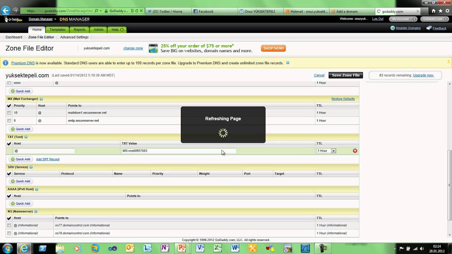Expand the My Account dropdown

point(403,19)
